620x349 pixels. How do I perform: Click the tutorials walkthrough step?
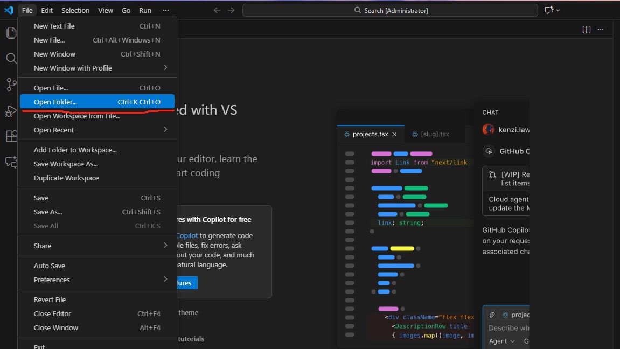point(191,339)
